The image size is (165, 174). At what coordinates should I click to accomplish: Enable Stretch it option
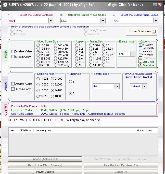tap(140, 51)
